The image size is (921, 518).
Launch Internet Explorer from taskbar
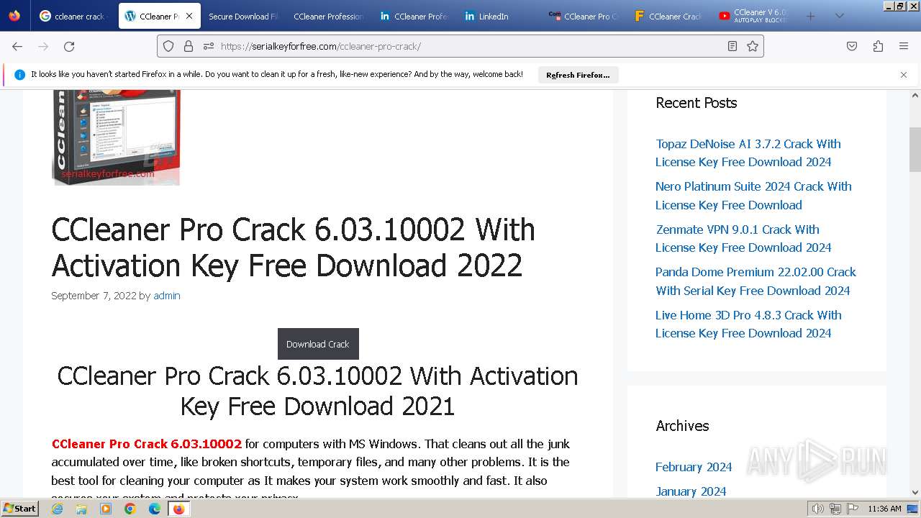tap(58, 509)
